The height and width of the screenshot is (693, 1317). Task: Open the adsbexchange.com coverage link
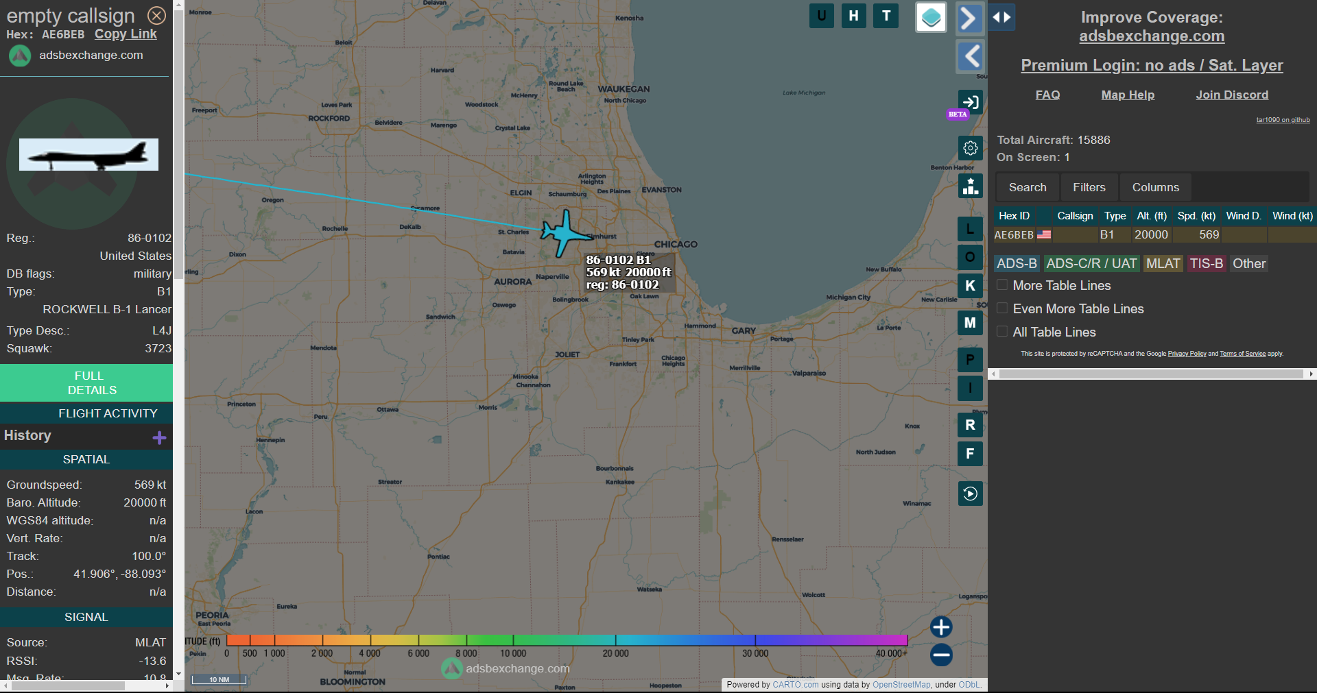(x=1152, y=36)
